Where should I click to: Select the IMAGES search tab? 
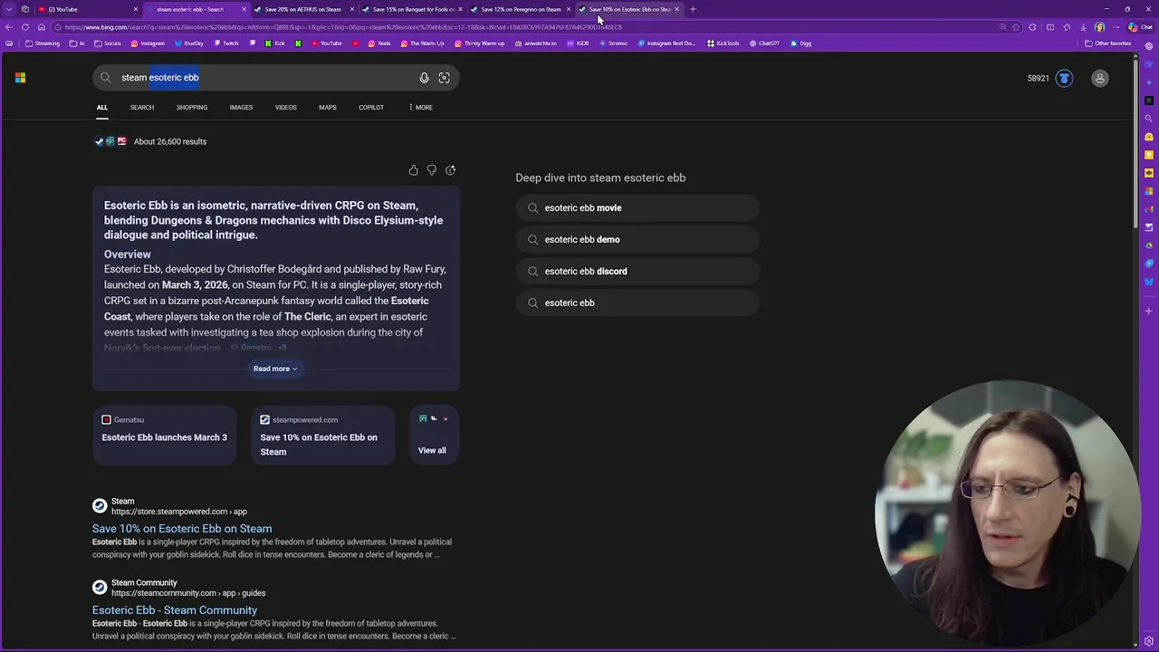(241, 107)
